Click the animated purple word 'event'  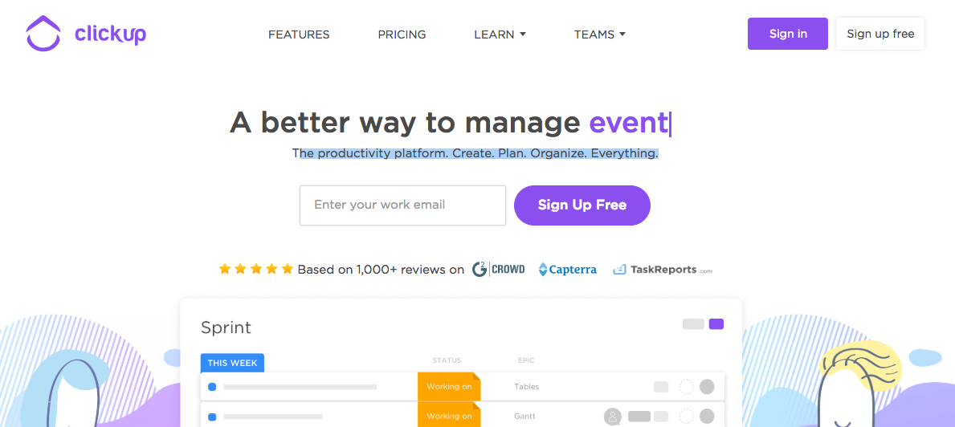(x=629, y=123)
